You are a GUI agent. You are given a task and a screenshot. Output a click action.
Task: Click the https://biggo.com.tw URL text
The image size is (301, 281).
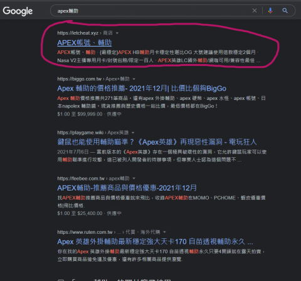coord(80,79)
